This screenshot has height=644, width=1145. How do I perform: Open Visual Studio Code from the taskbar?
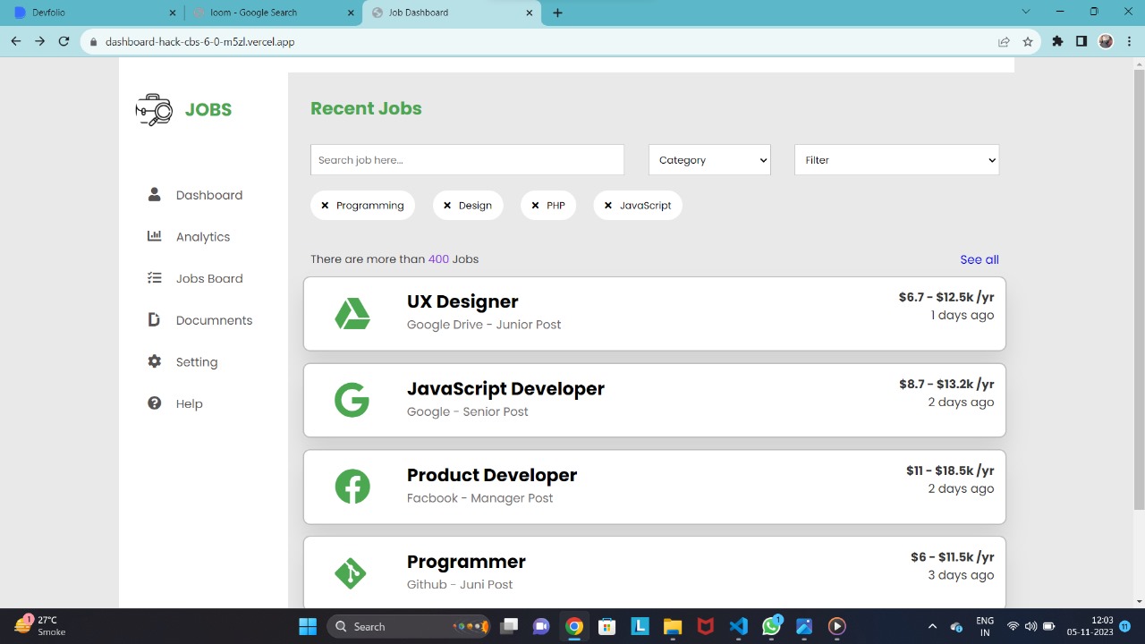click(x=738, y=626)
